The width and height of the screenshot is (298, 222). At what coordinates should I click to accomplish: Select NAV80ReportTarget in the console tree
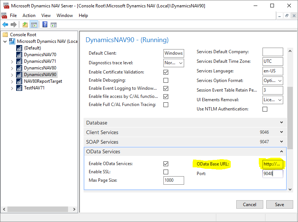43,81
